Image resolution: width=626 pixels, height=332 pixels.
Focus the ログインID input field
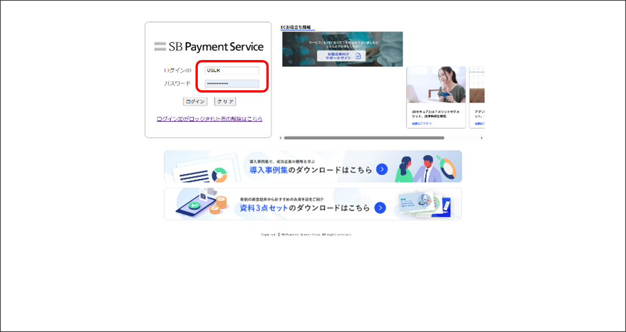(x=232, y=71)
